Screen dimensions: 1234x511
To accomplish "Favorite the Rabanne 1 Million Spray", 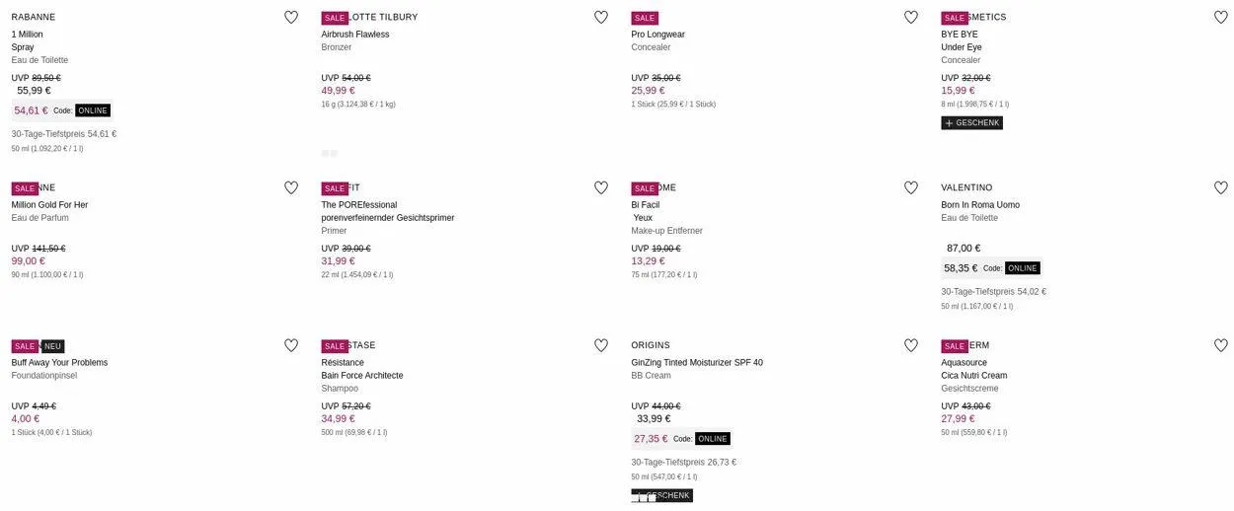I will tap(291, 17).
